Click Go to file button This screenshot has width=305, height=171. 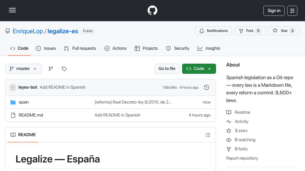tap(167, 69)
